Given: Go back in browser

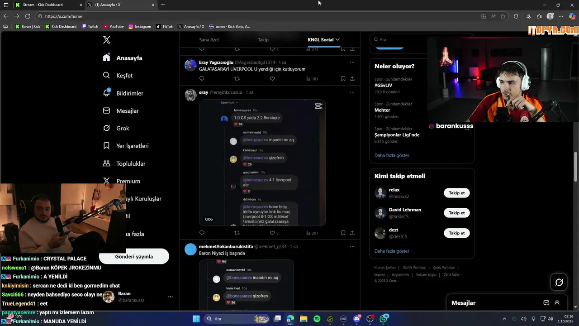Looking at the screenshot, I should coord(6,16).
